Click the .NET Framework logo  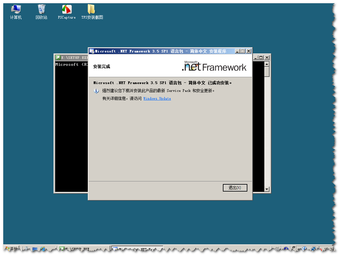pos(214,66)
